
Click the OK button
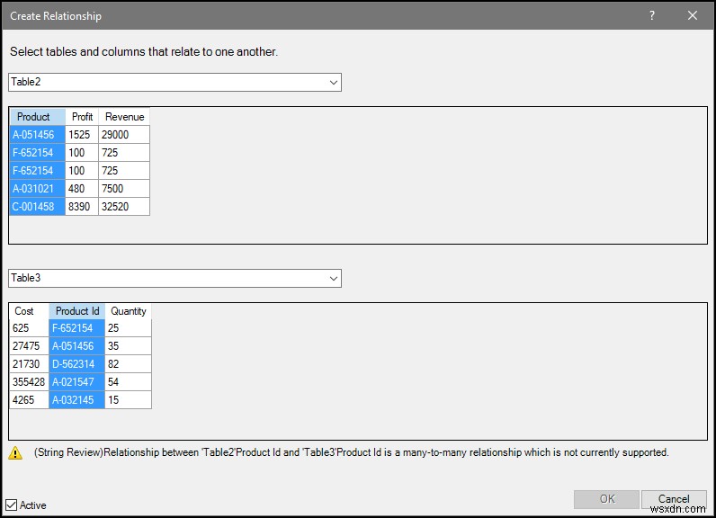click(x=606, y=499)
